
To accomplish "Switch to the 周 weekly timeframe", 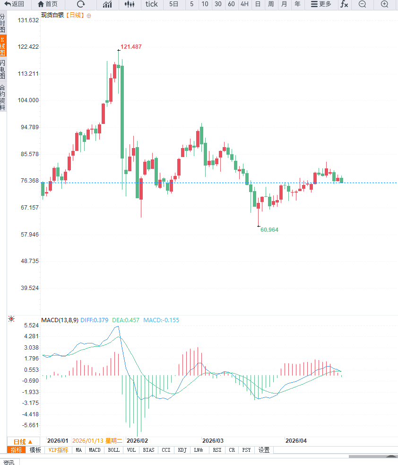I will tap(271, 4).
